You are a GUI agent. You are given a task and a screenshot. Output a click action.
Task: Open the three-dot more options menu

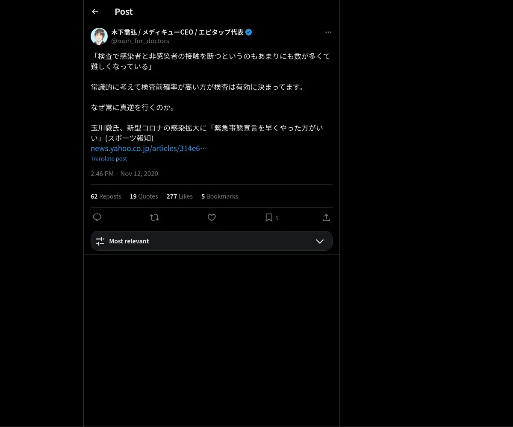coord(328,32)
